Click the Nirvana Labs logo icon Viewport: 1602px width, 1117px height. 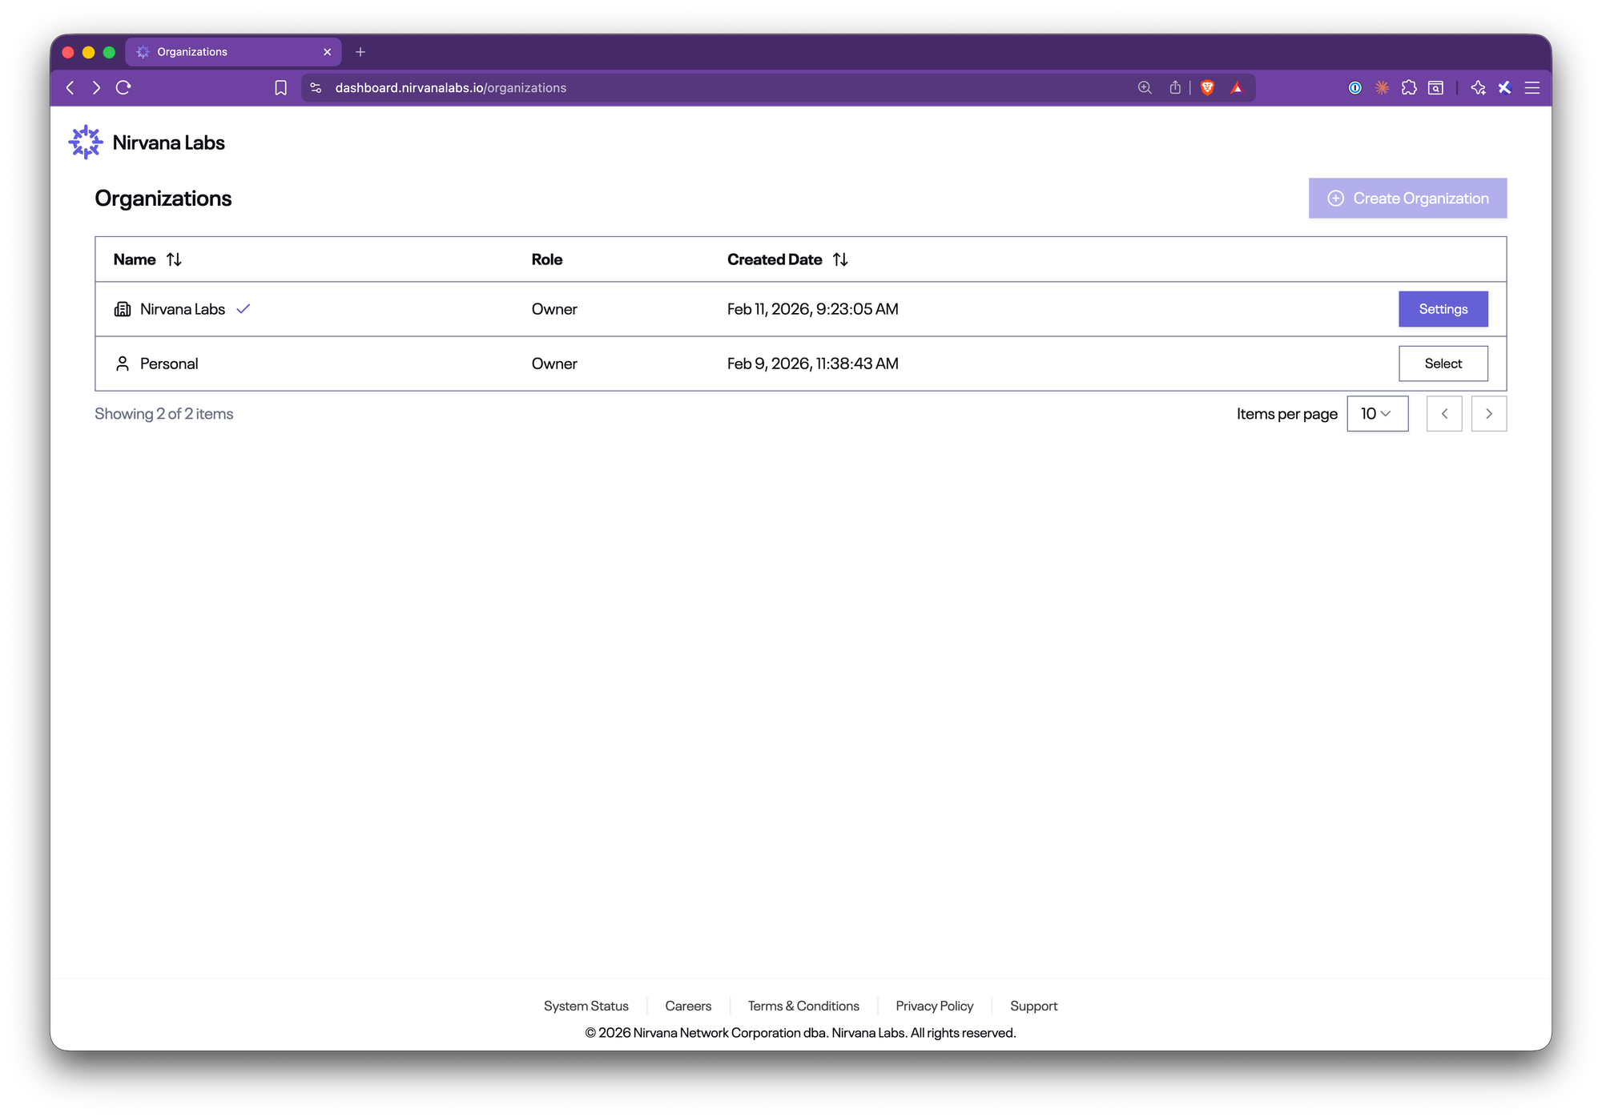85,143
